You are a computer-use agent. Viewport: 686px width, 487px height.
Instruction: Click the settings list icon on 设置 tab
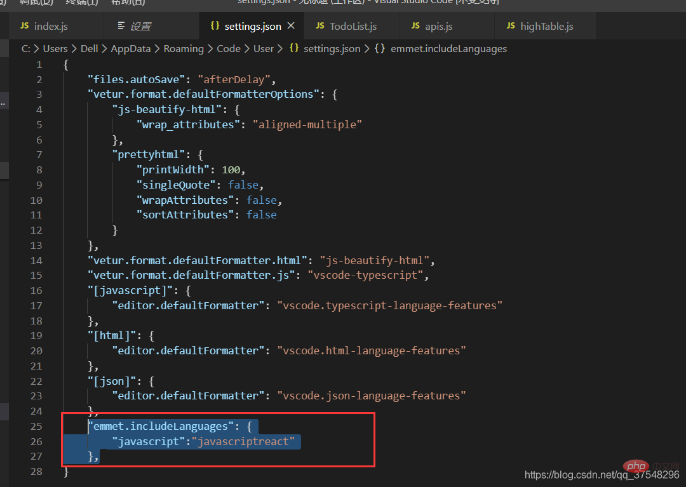(121, 26)
